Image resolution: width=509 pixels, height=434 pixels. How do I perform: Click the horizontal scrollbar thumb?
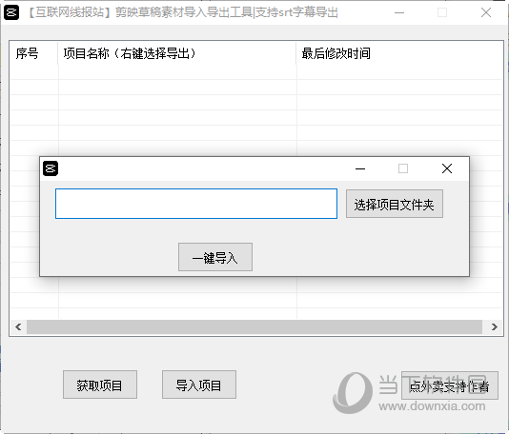click(254, 326)
